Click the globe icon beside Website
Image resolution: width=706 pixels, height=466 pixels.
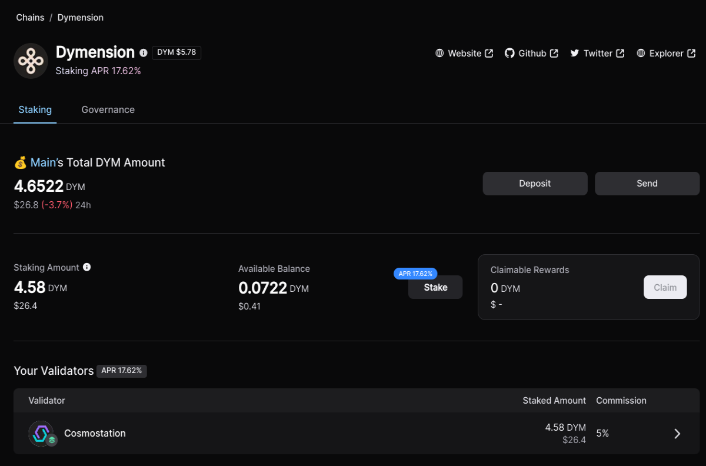439,53
